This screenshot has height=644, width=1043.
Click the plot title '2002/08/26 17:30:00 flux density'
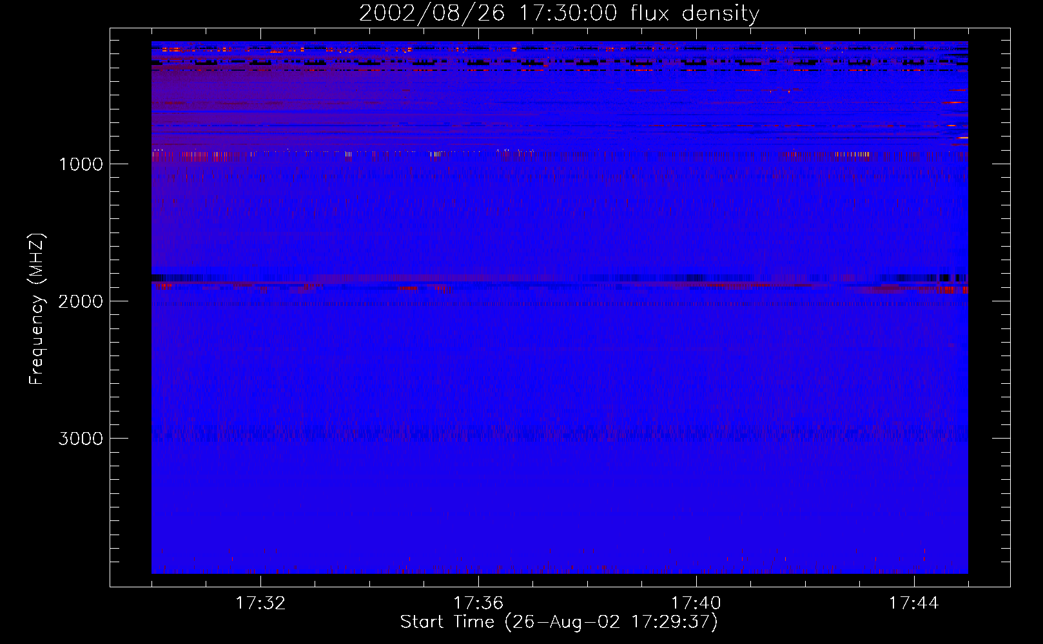(x=559, y=14)
